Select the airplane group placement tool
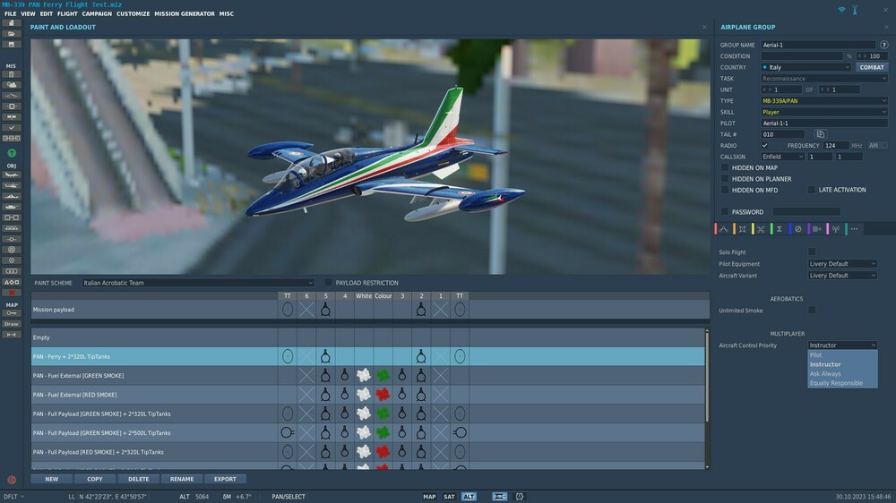The width and height of the screenshot is (896, 503). pyautogui.click(x=12, y=175)
